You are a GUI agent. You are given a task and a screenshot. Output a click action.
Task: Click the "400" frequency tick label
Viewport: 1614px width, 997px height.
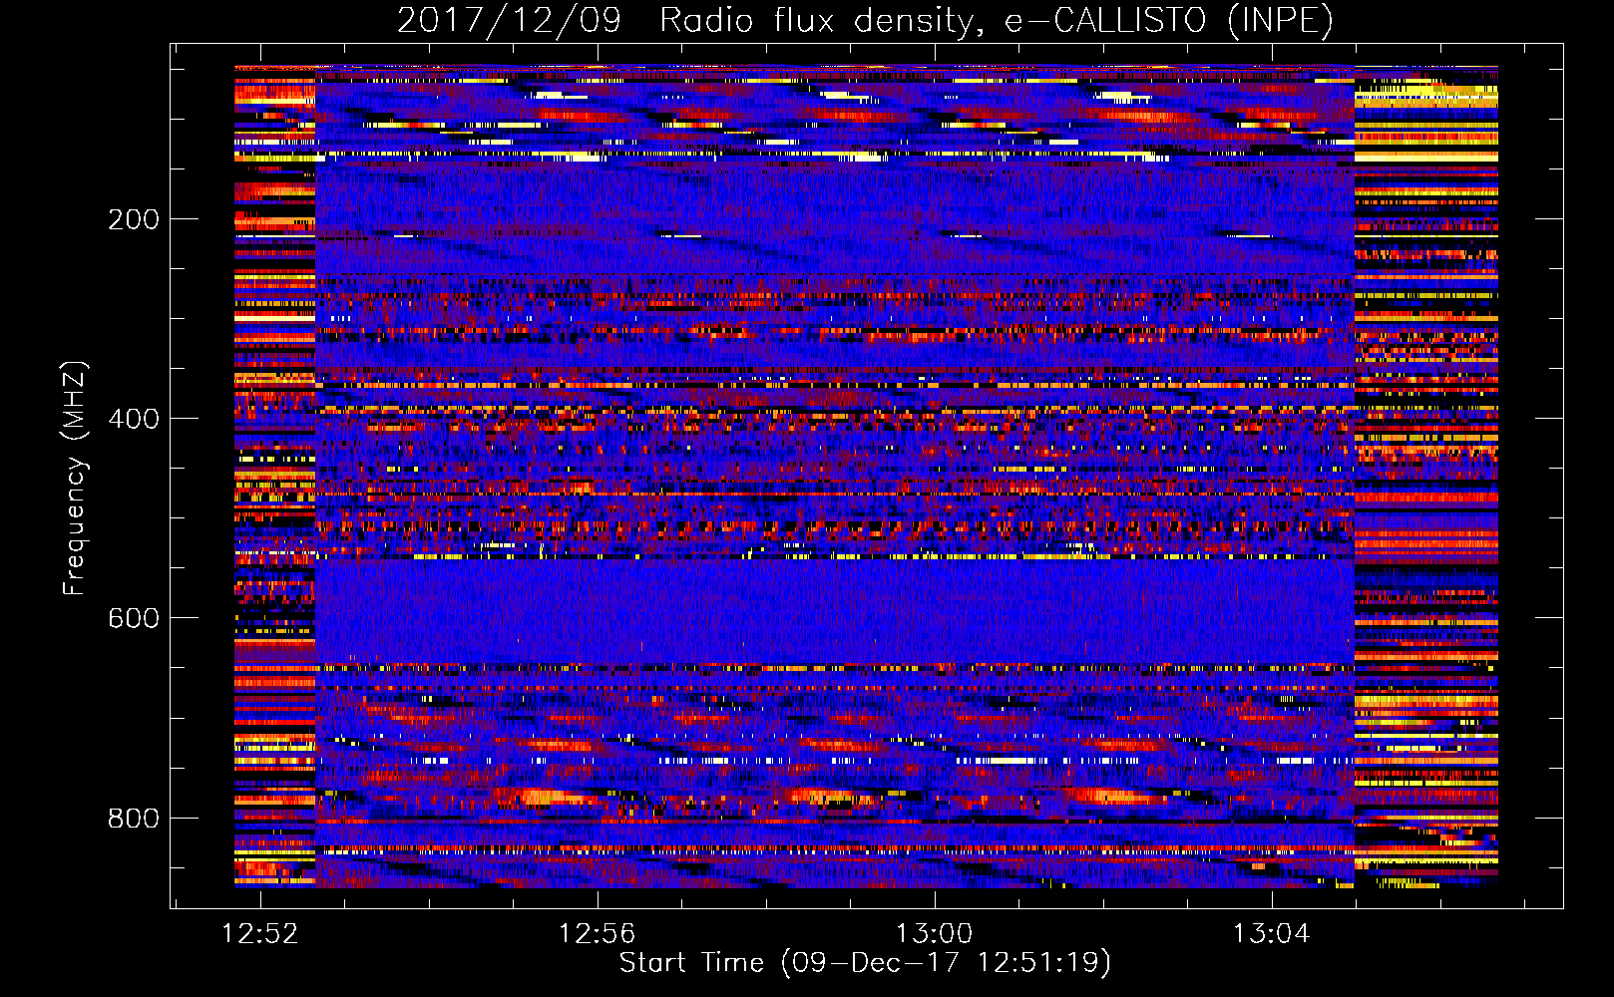coord(133,419)
